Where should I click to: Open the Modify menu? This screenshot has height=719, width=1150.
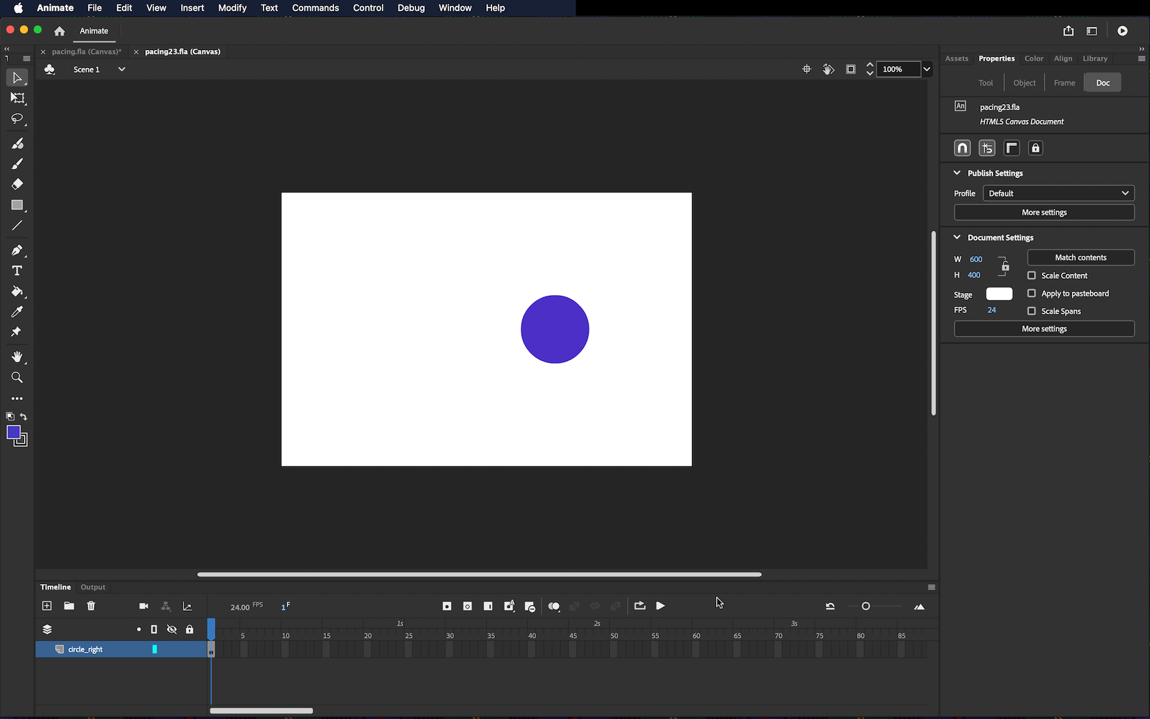232,8
